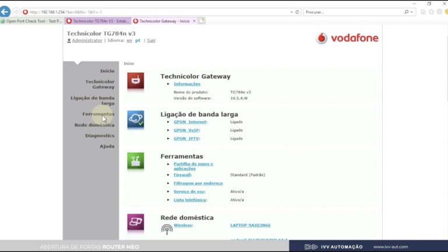448x252 pixels.
Task: Open the GPON_Internet link
Action: (x=190, y=122)
